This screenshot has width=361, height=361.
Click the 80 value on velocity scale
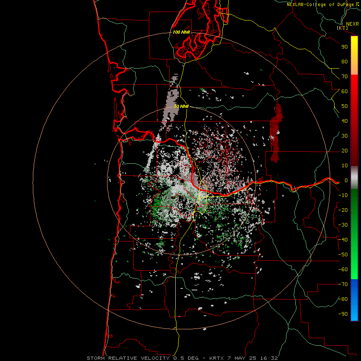tap(345, 61)
